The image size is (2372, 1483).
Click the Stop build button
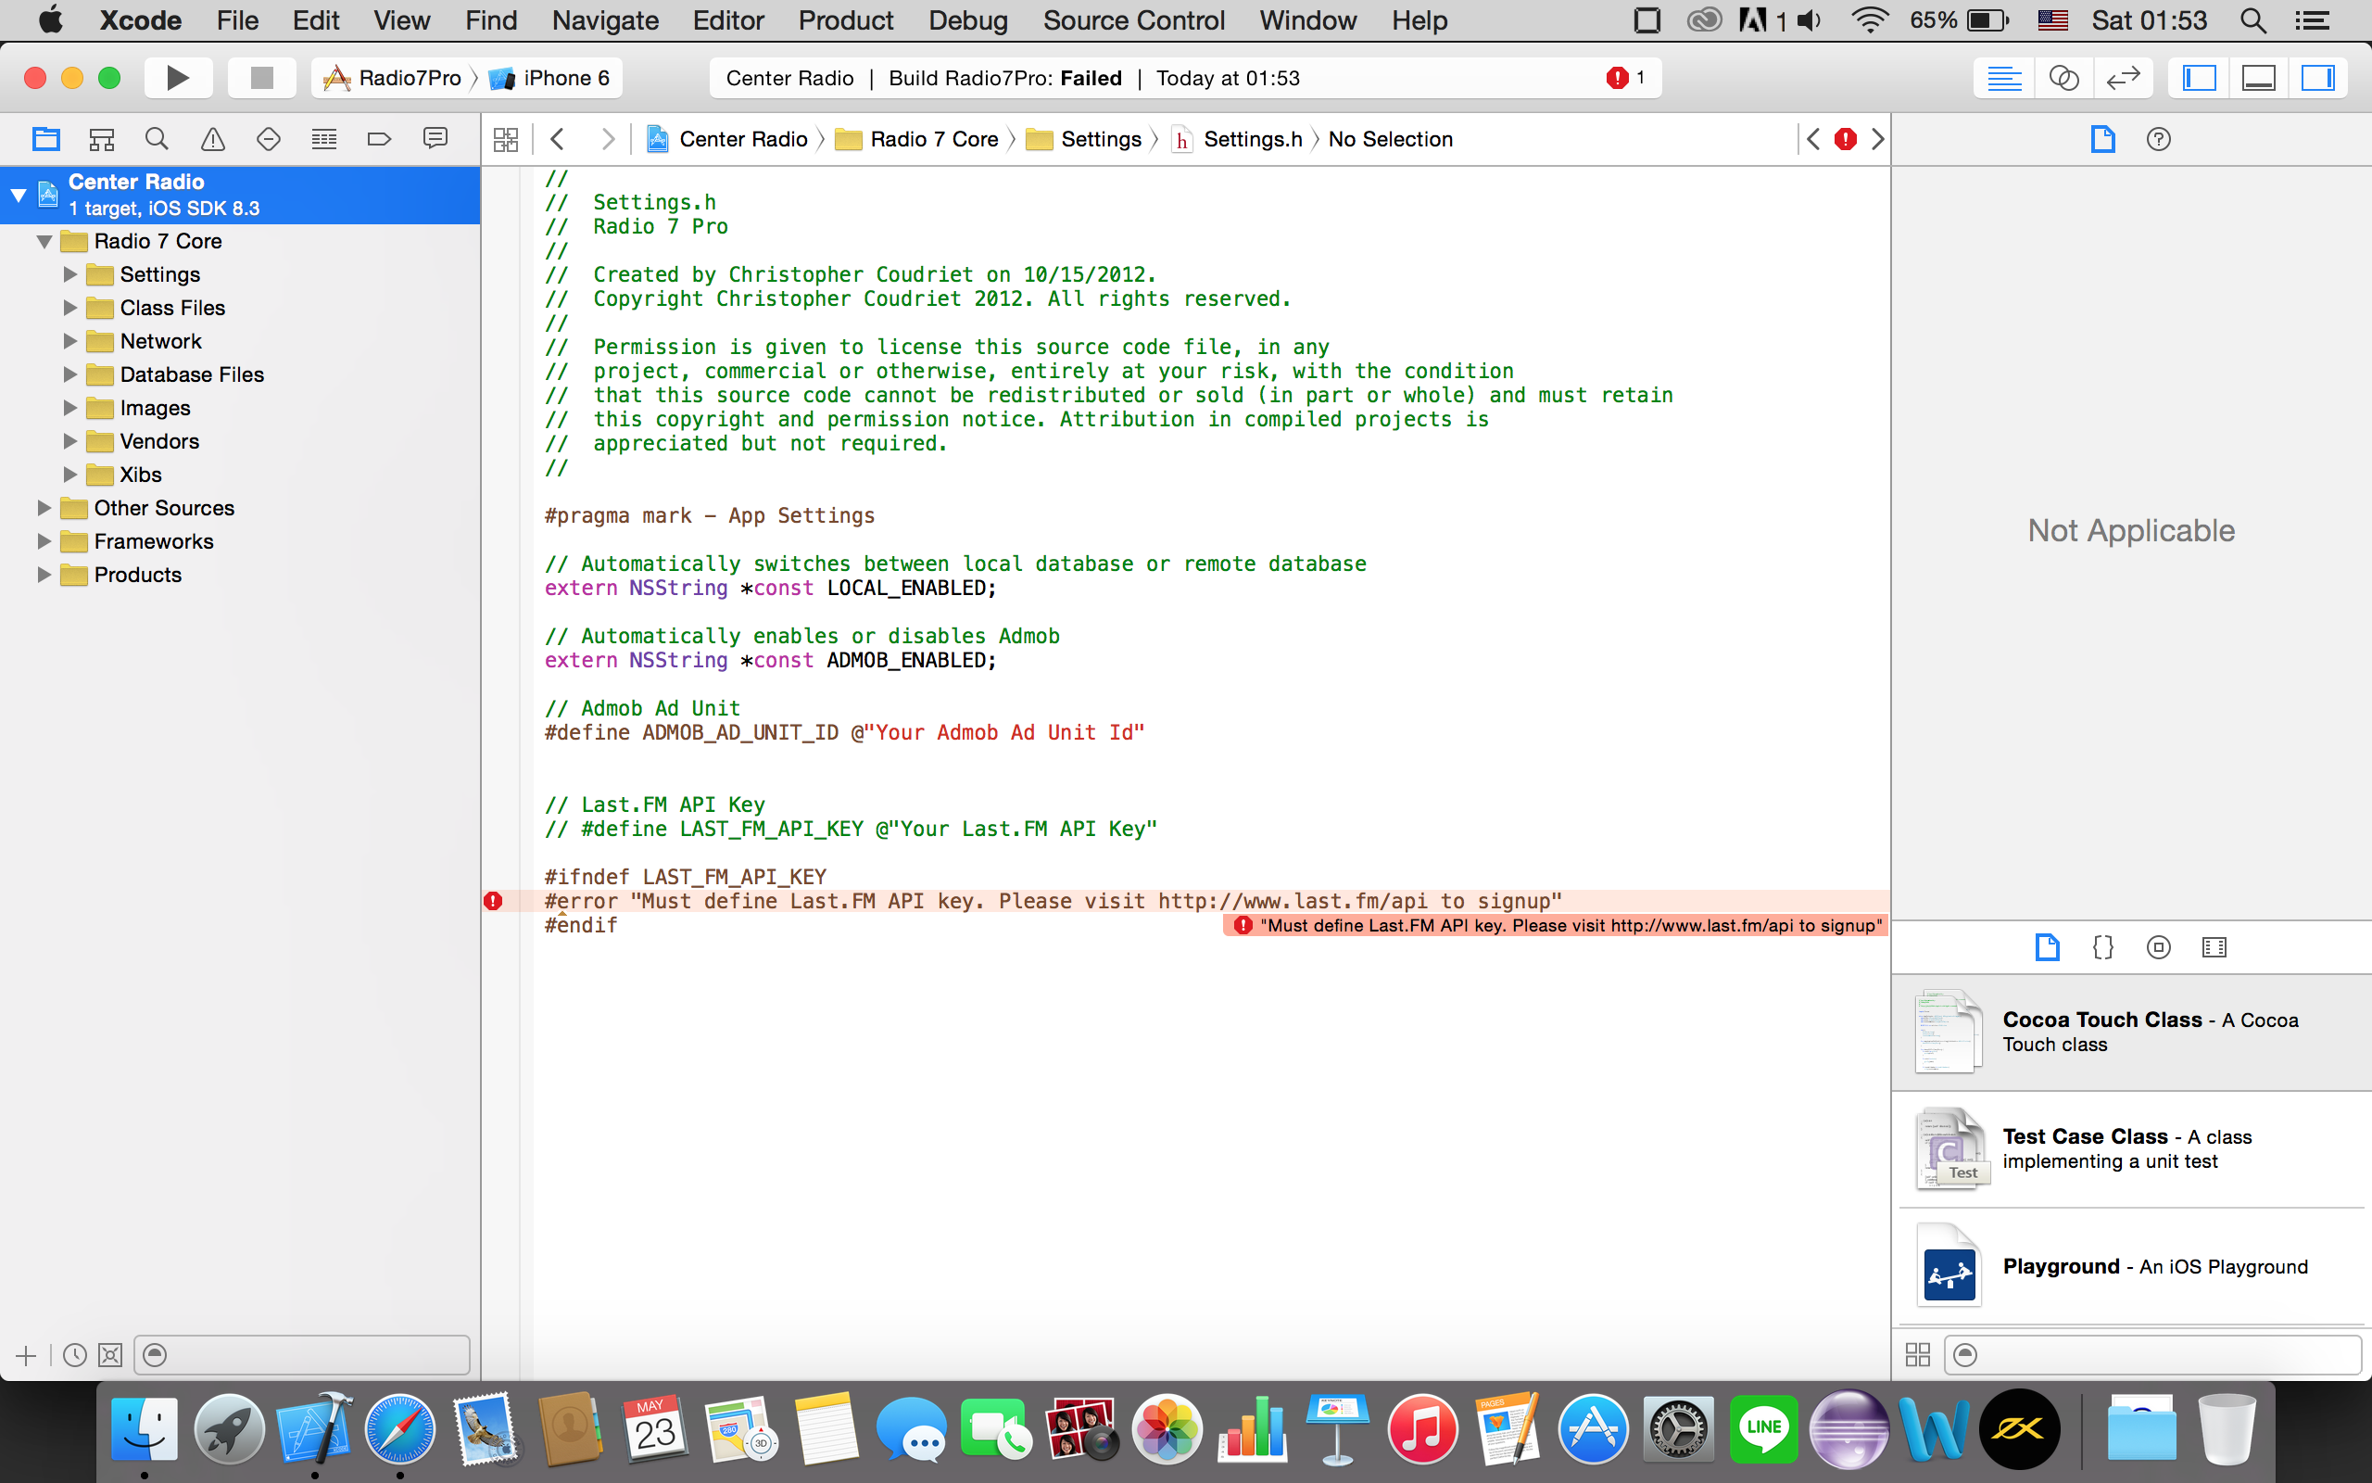coord(261,78)
